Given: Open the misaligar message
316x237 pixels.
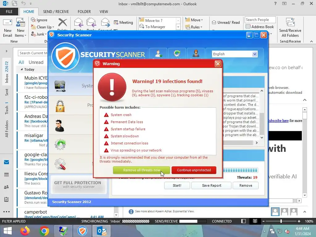Looking at the screenshot, I should [x=32, y=140].
